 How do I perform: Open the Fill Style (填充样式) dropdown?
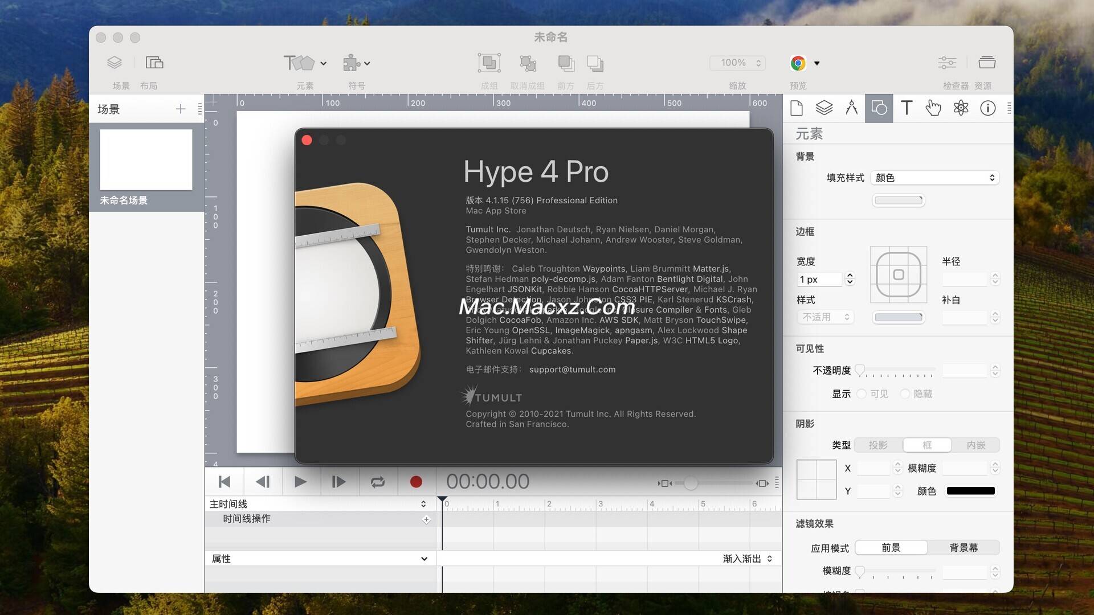(x=934, y=178)
